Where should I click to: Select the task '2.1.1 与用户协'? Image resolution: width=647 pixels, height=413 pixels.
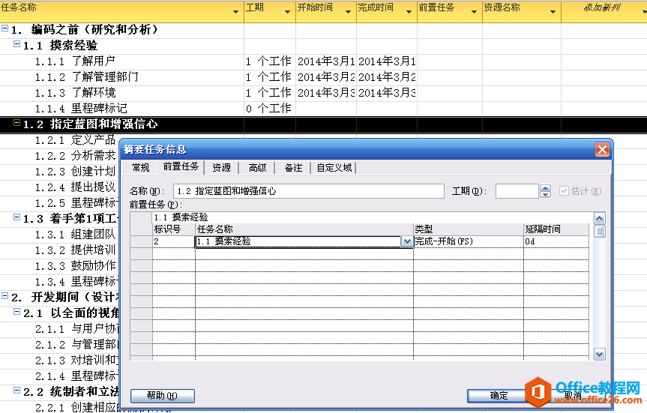click(x=76, y=329)
